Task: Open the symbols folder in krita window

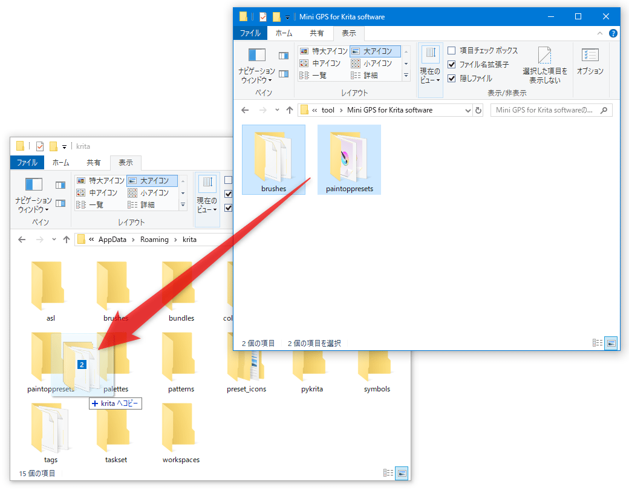Action: click(x=377, y=371)
